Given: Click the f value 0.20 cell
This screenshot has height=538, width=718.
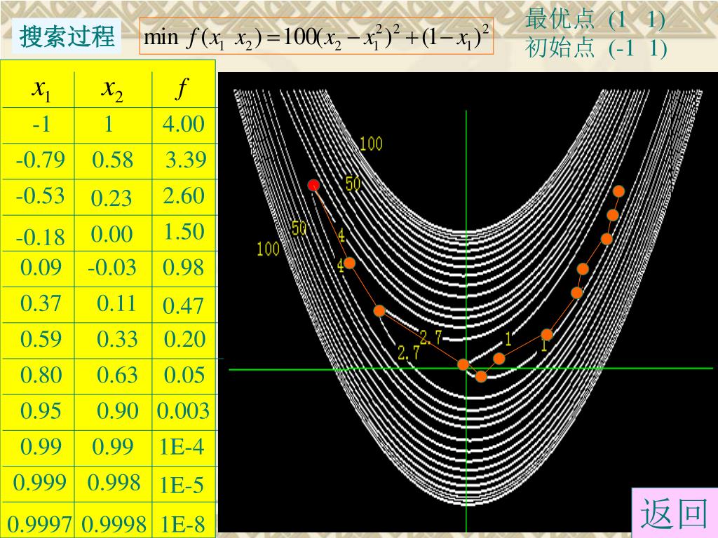Looking at the screenshot, I should pyautogui.click(x=184, y=339).
